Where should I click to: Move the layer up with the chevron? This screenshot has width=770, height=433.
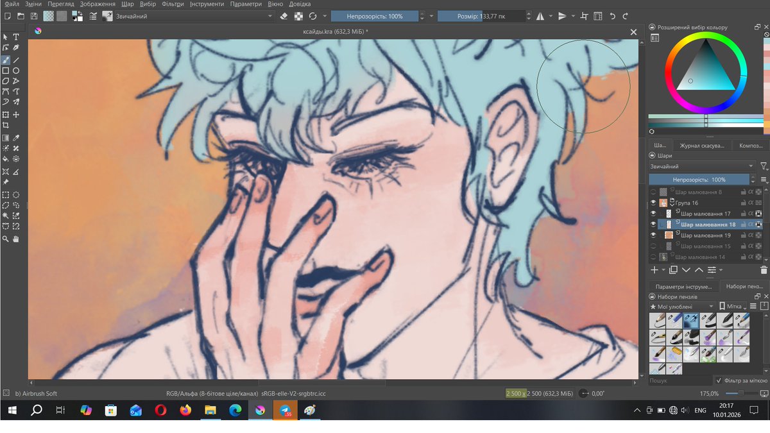(x=699, y=269)
